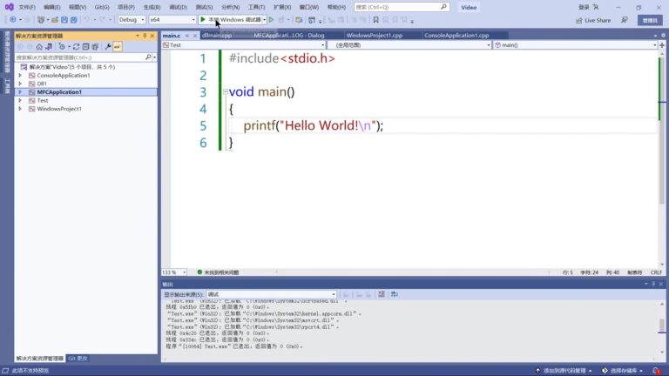Viewport: 669px width, 376px height.
Task: Click the switch views icon in Solution Explorer
Action: [49, 46]
